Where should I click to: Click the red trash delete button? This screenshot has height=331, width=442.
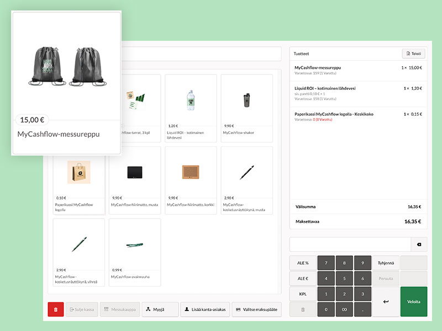[x=56, y=309]
